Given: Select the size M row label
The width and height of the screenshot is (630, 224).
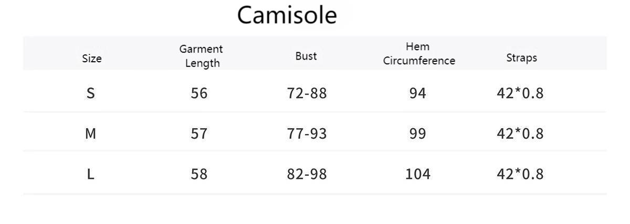Looking at the screenshot, I should click(x=91, y=133).
